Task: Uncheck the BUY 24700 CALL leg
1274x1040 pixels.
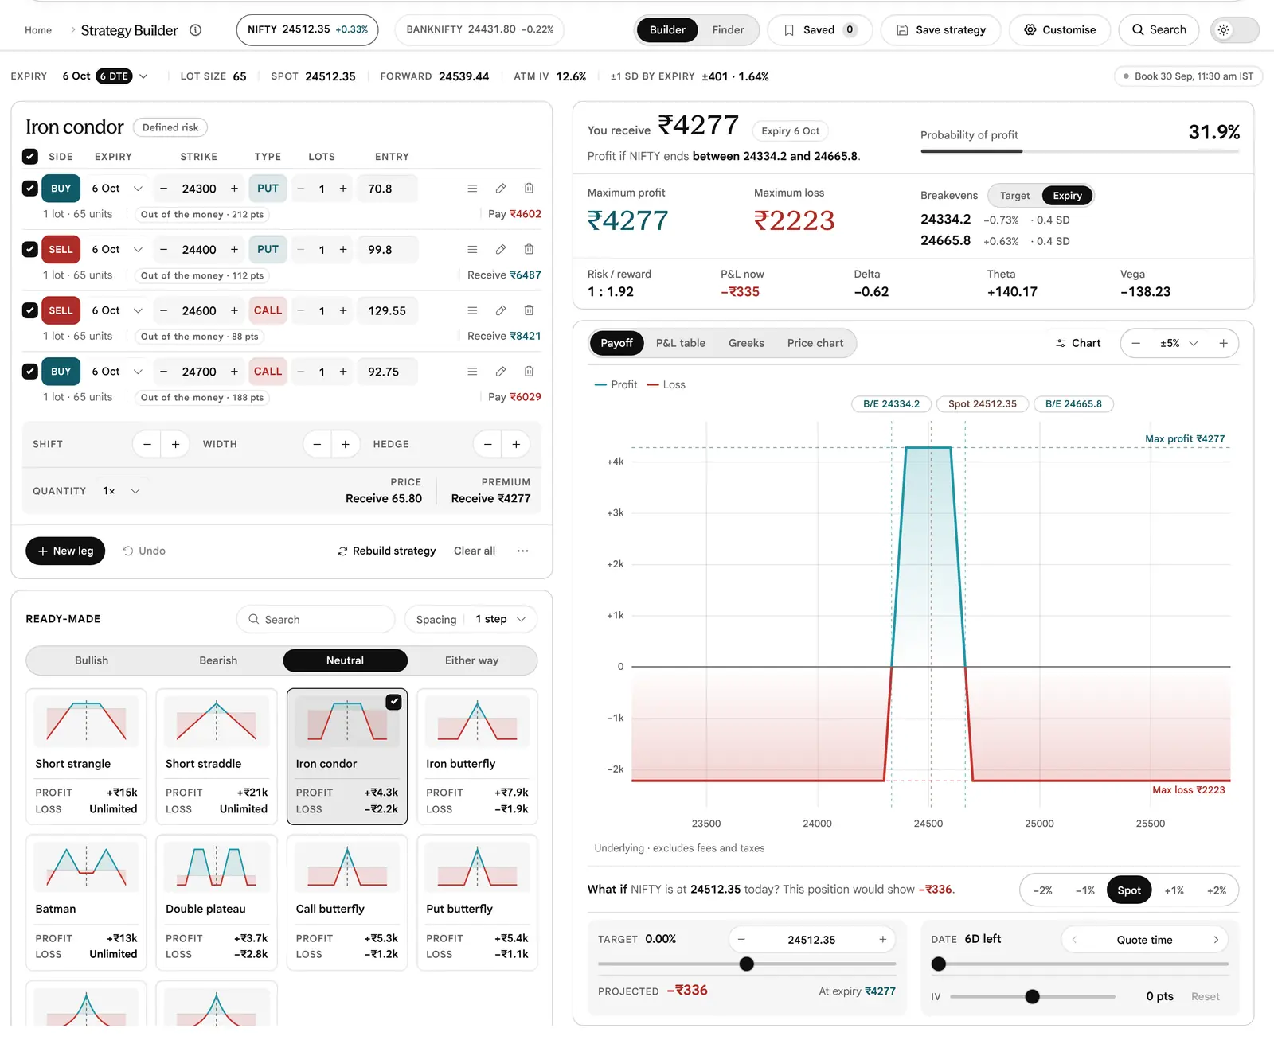Action: click(x=30, y=372)
